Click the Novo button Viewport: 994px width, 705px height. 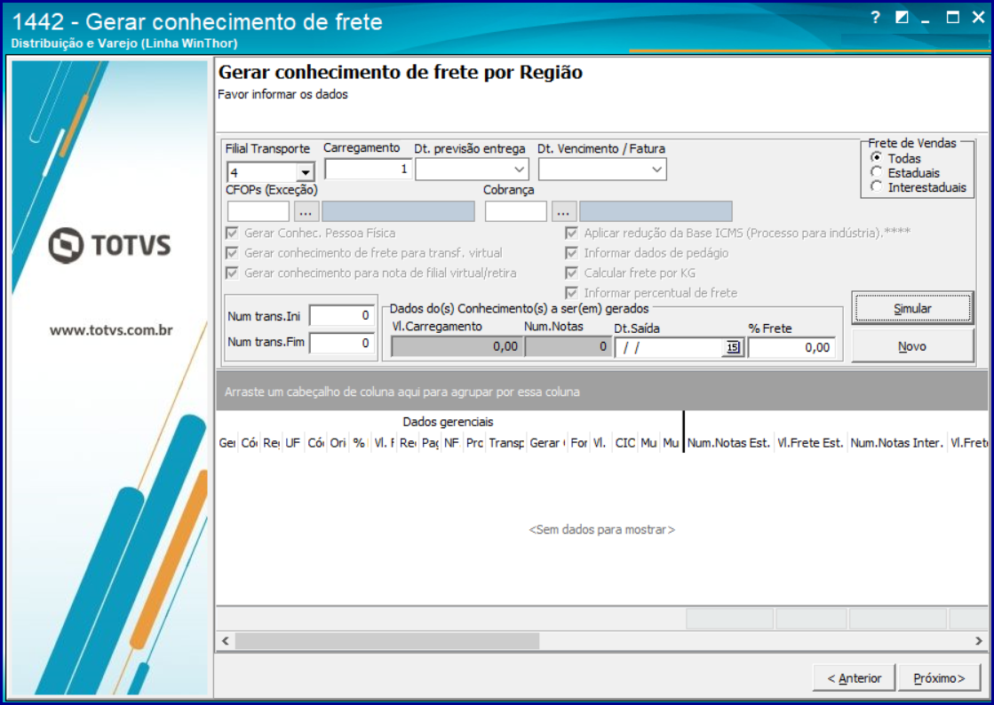[912, 346]
